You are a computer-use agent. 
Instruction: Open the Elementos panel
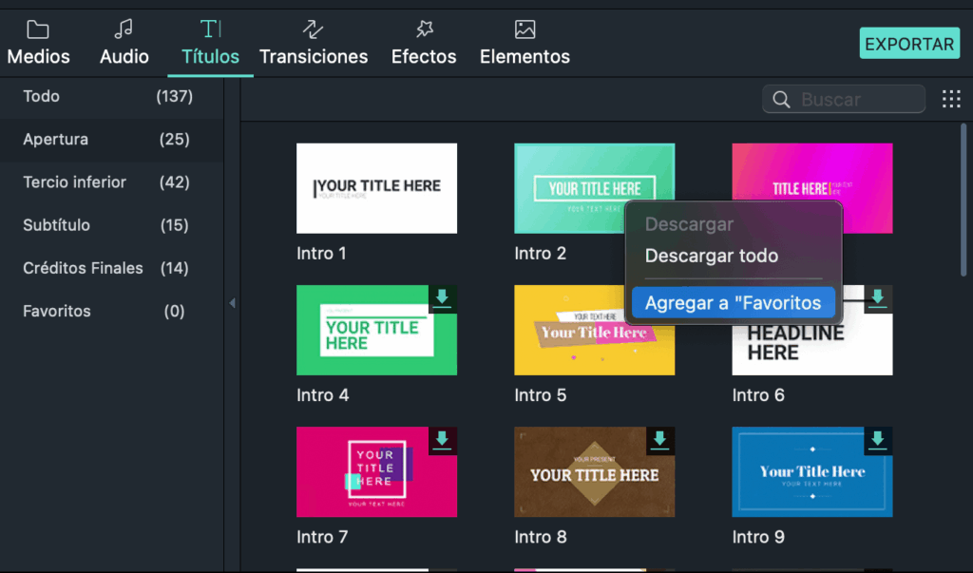click(525, 43)
